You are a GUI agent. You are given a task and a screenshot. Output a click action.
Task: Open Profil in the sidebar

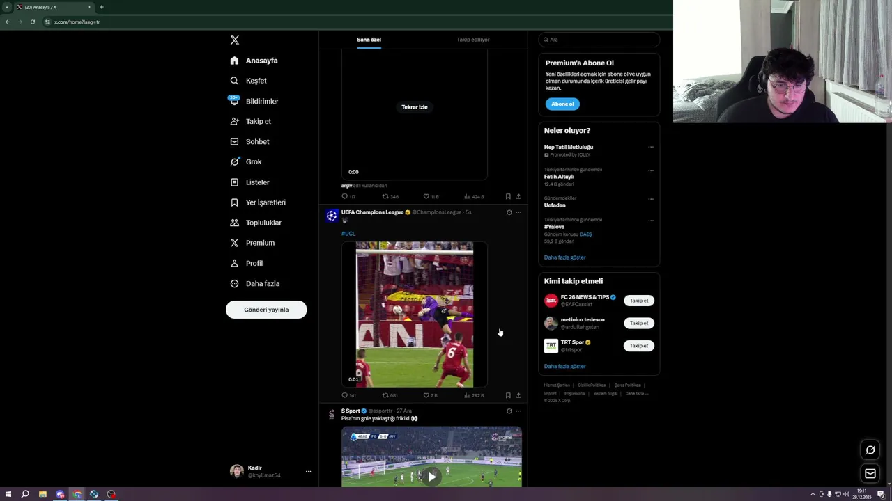(246, 263)
